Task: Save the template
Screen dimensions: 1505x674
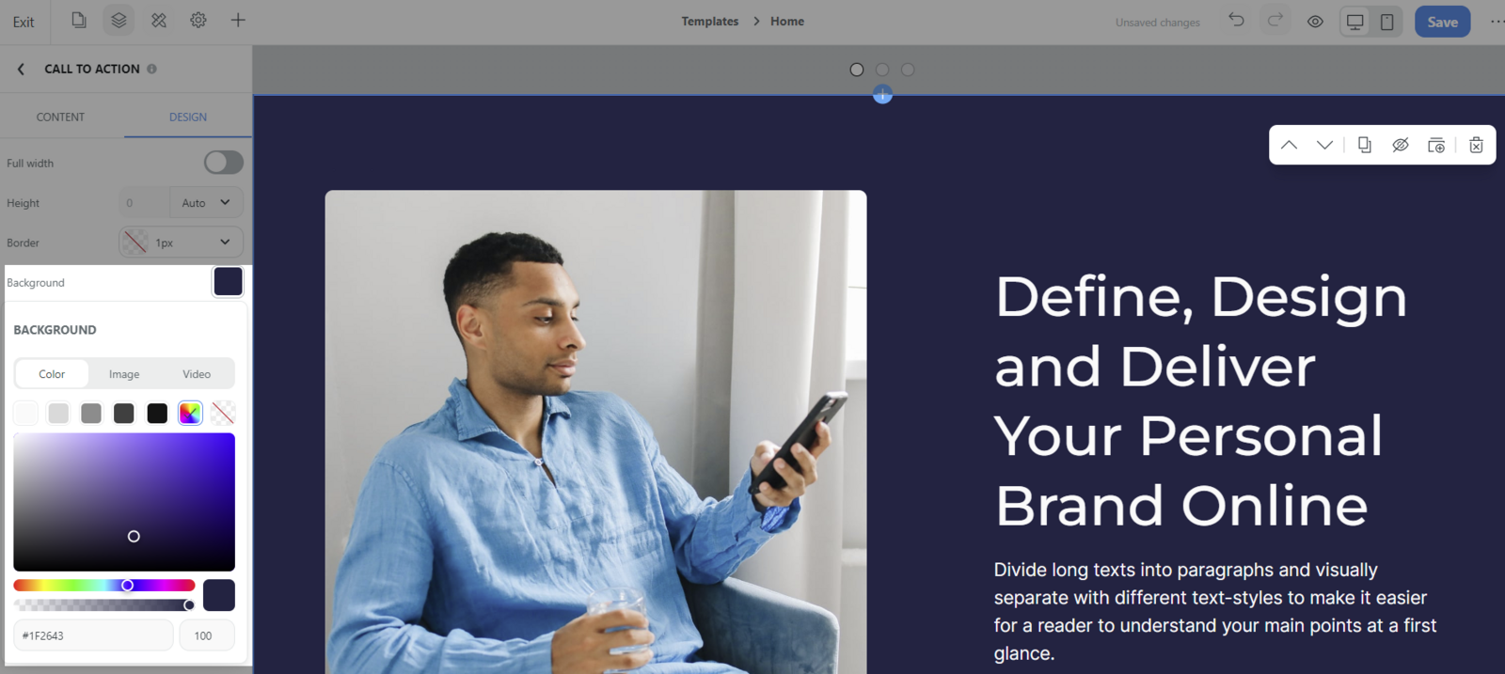Action: coord(1442,22)
